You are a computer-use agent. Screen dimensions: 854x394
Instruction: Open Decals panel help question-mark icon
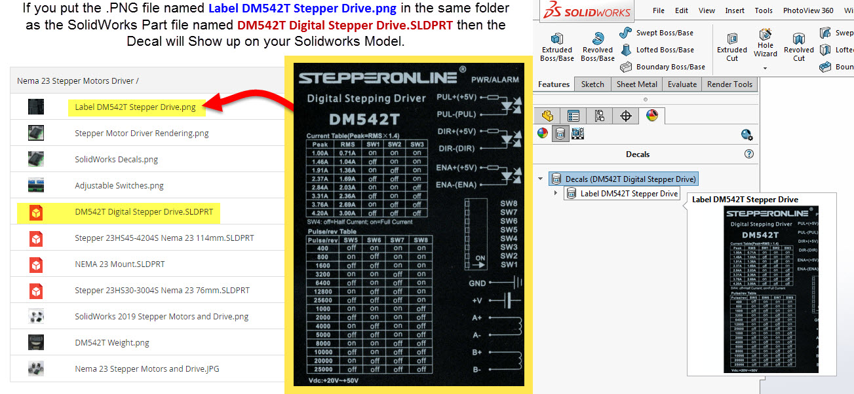[x=749, y=154]
